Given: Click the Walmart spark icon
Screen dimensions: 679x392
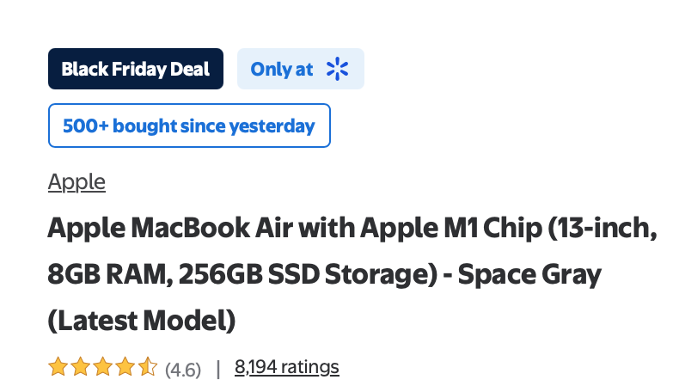Looking at the screenshot, I should click(x=338, y=70).
